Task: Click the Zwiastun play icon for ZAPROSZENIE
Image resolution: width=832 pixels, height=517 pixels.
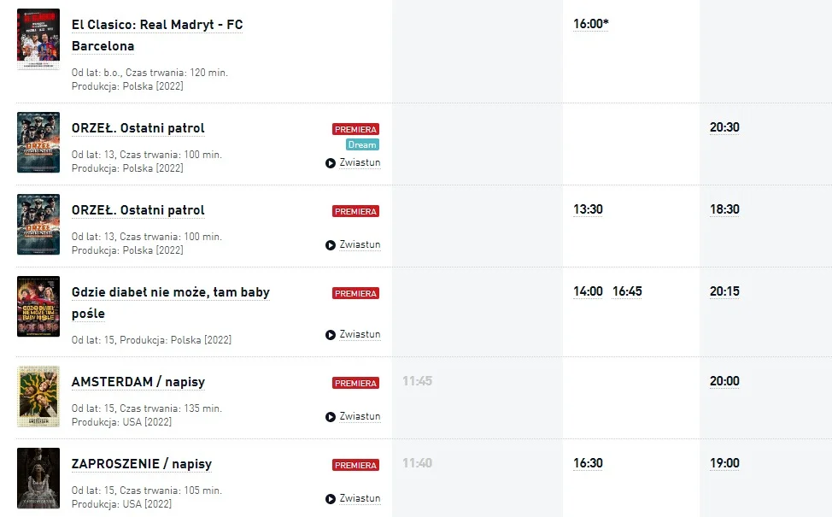Action: 330,499
